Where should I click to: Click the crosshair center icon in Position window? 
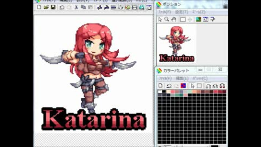point(190,20)
